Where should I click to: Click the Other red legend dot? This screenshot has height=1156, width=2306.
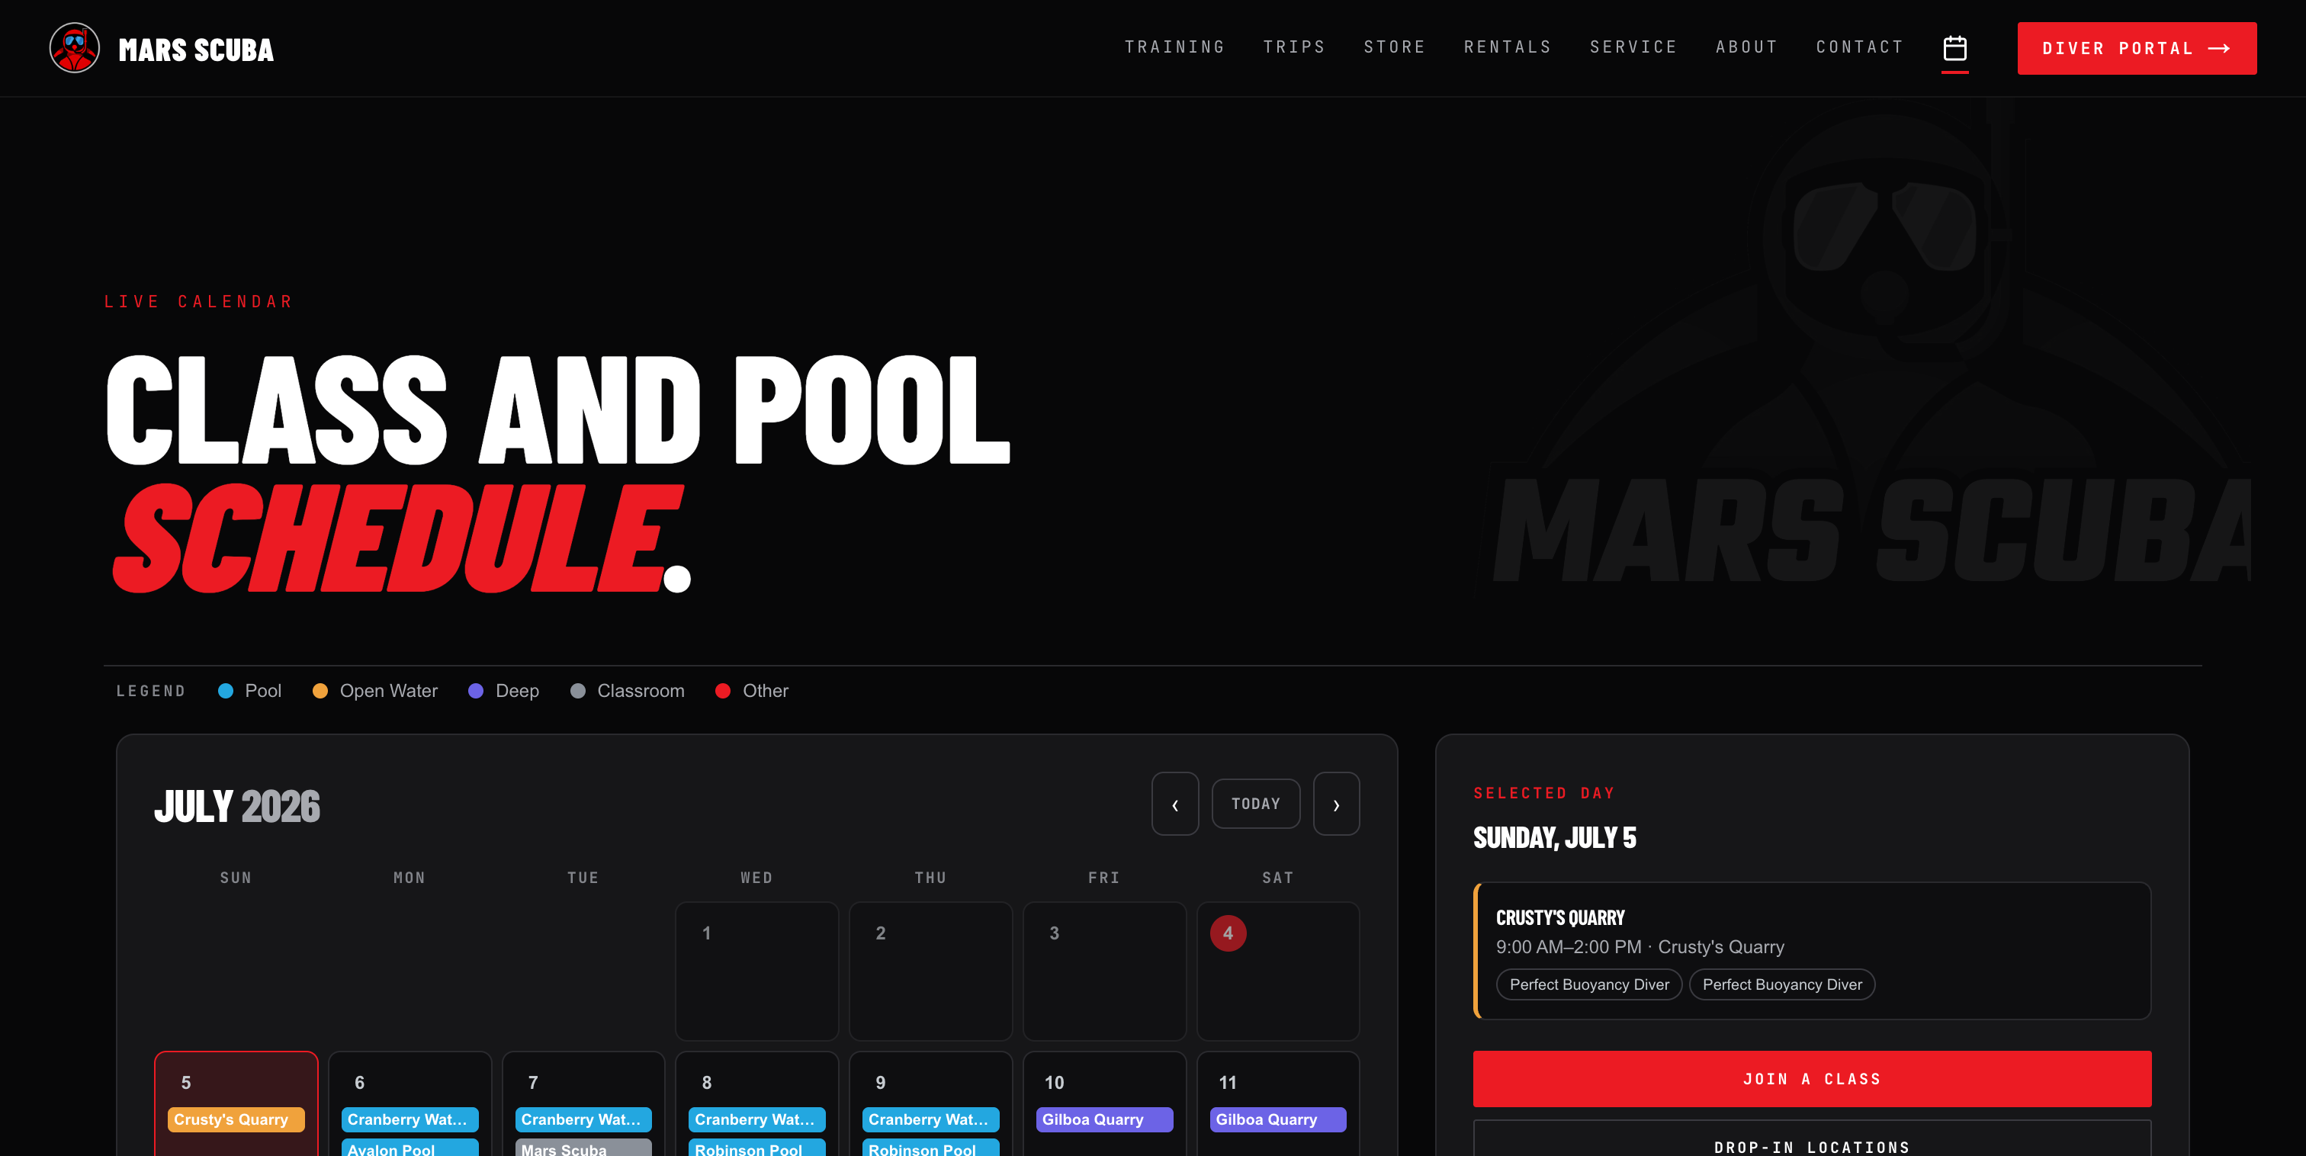click(x=722, y=690)
